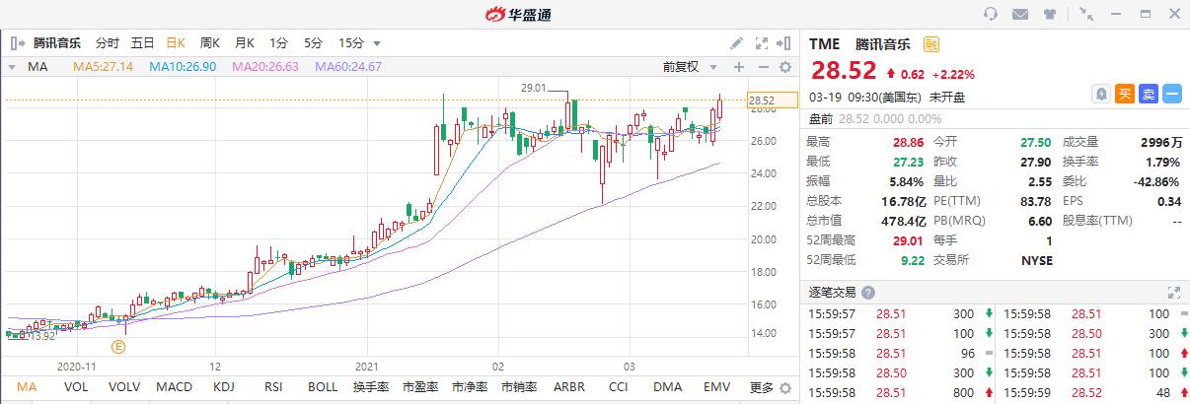The image size is (1190, 404).
Task: Click the orange 买 buy button
Action: (1125, 94)
